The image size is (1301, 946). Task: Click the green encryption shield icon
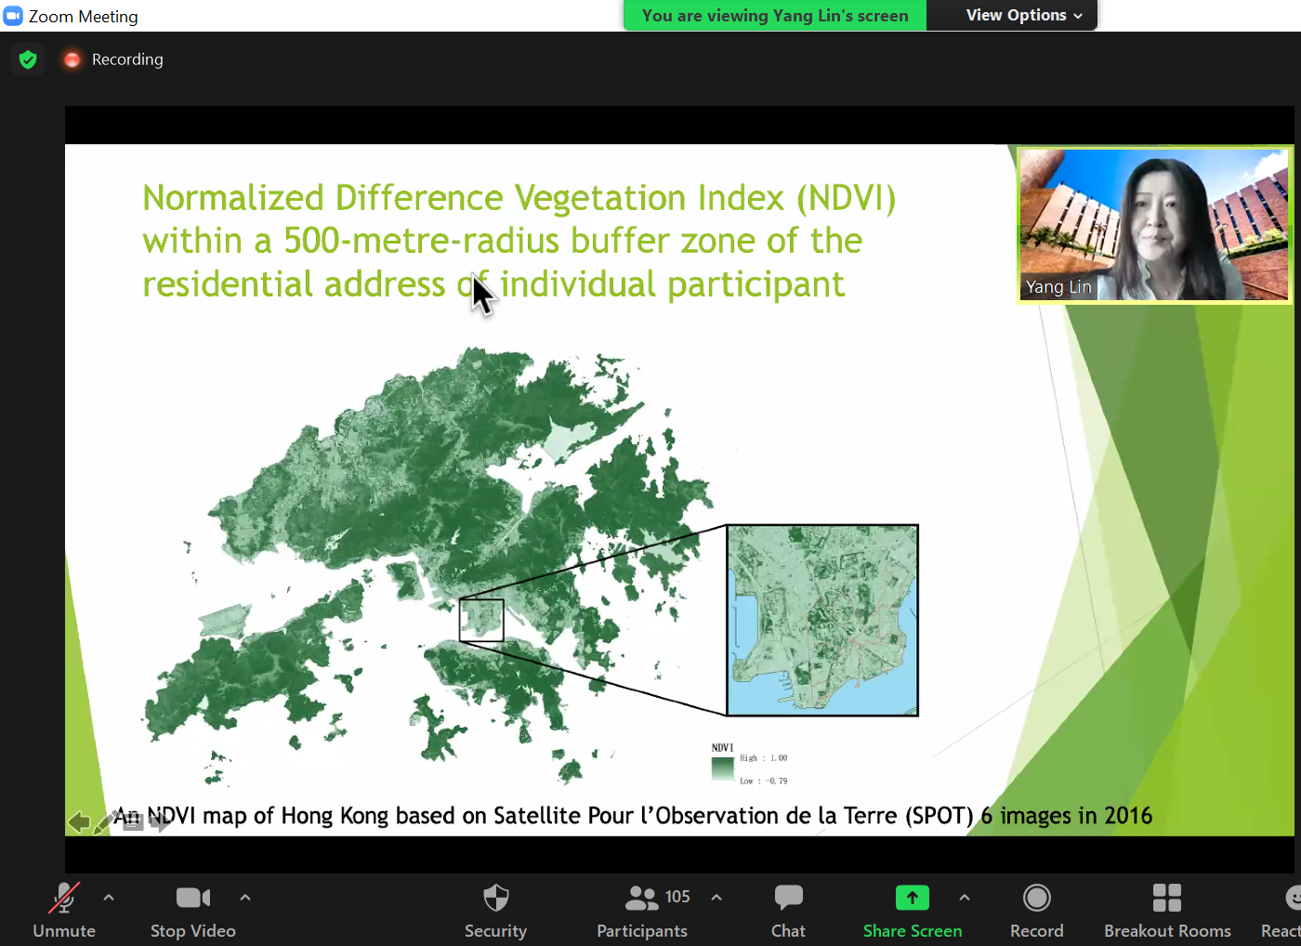click(x=28, y=59)
